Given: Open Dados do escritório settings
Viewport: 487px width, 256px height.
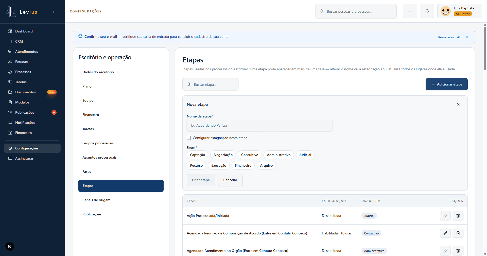Looking at the screenshot, I should [121, 72].
